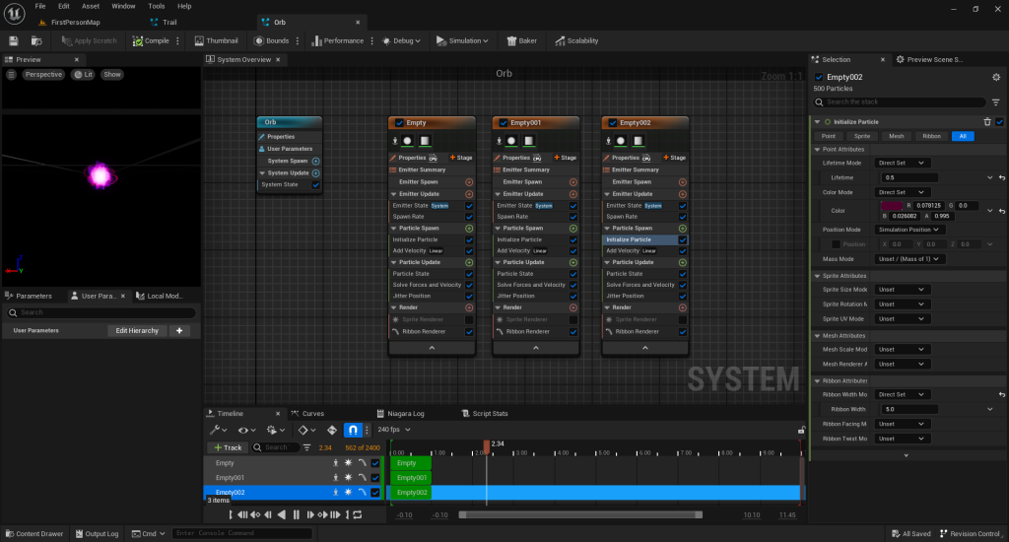The width and height of the screenshot is (1009, 542).
Task: Click the Edit Hierarchy button
Action: tap(136, 330)
